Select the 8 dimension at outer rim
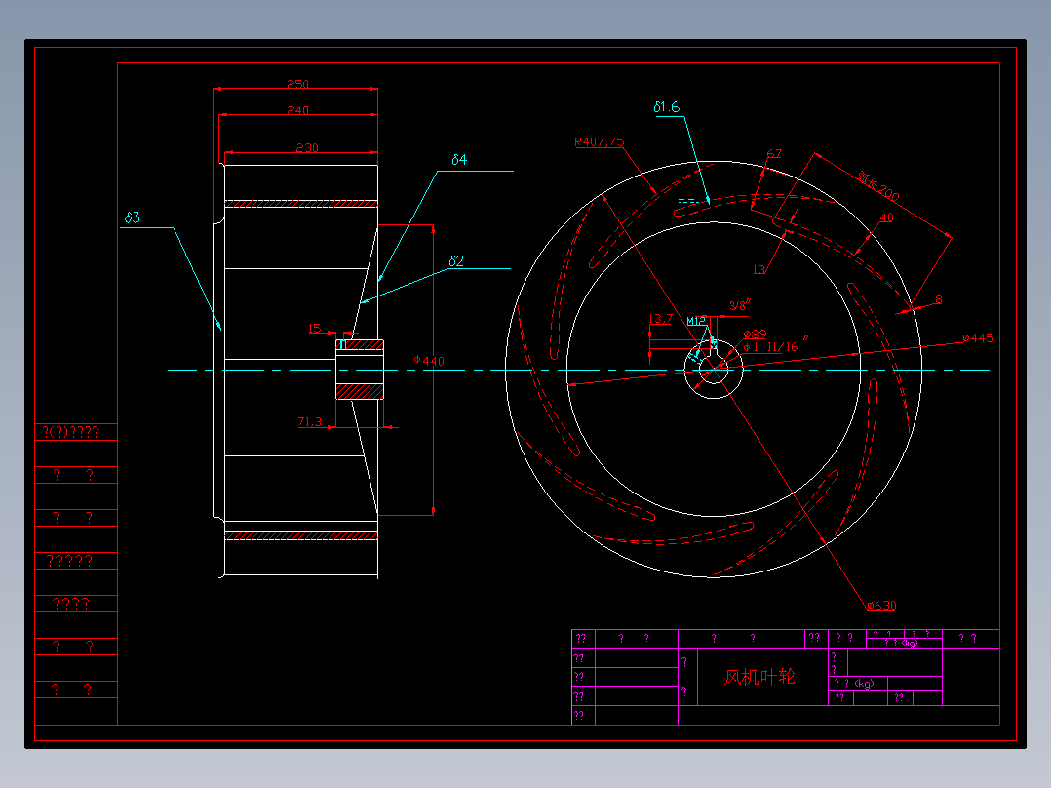The height and width of the screenshot is (788, 1051). (x=938, y=299)
